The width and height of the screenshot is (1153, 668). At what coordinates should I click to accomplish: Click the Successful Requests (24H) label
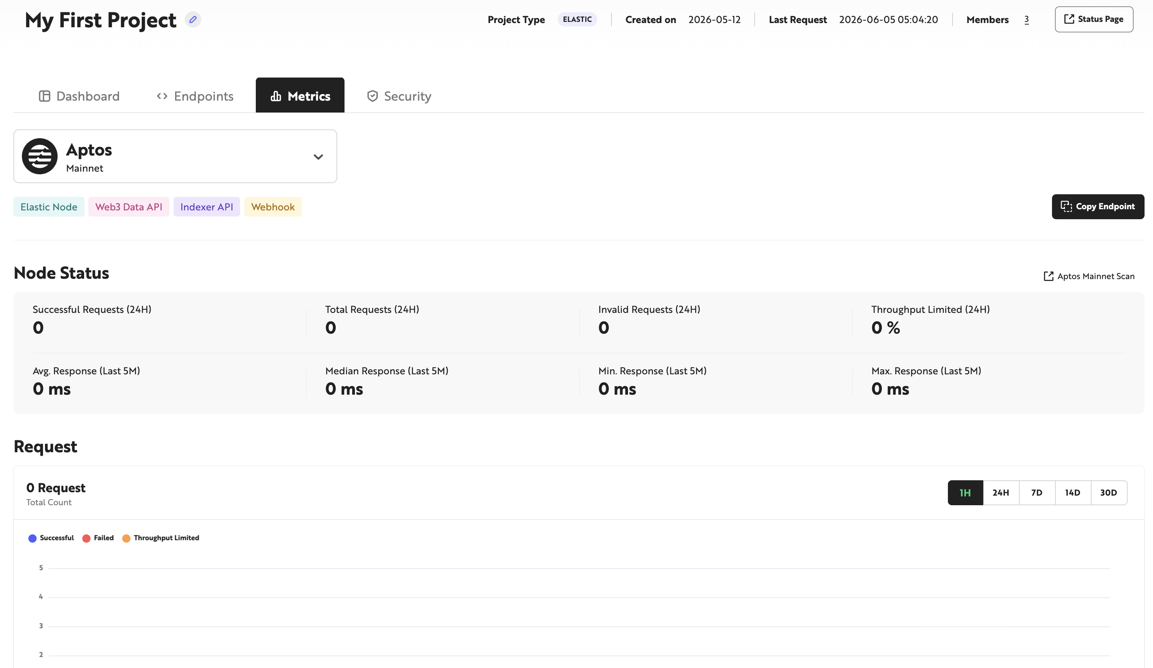92,309
